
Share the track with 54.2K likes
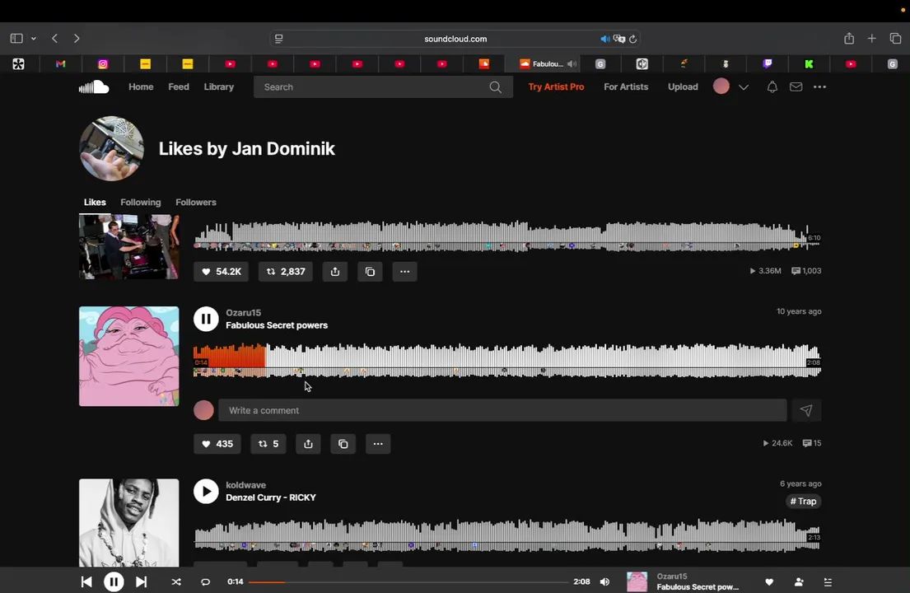pyautogui.click(x=335, y=271)
